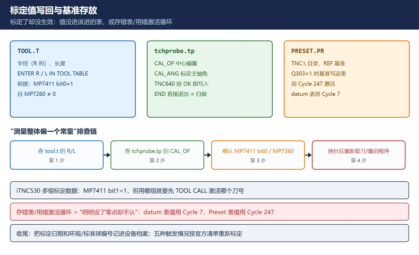Click the heading "测量整体偏一个常量"排查链

[x=54, y=132]
